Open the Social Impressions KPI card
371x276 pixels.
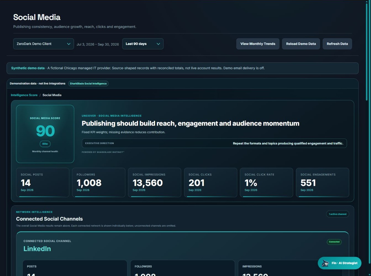(x=154, y=182)
